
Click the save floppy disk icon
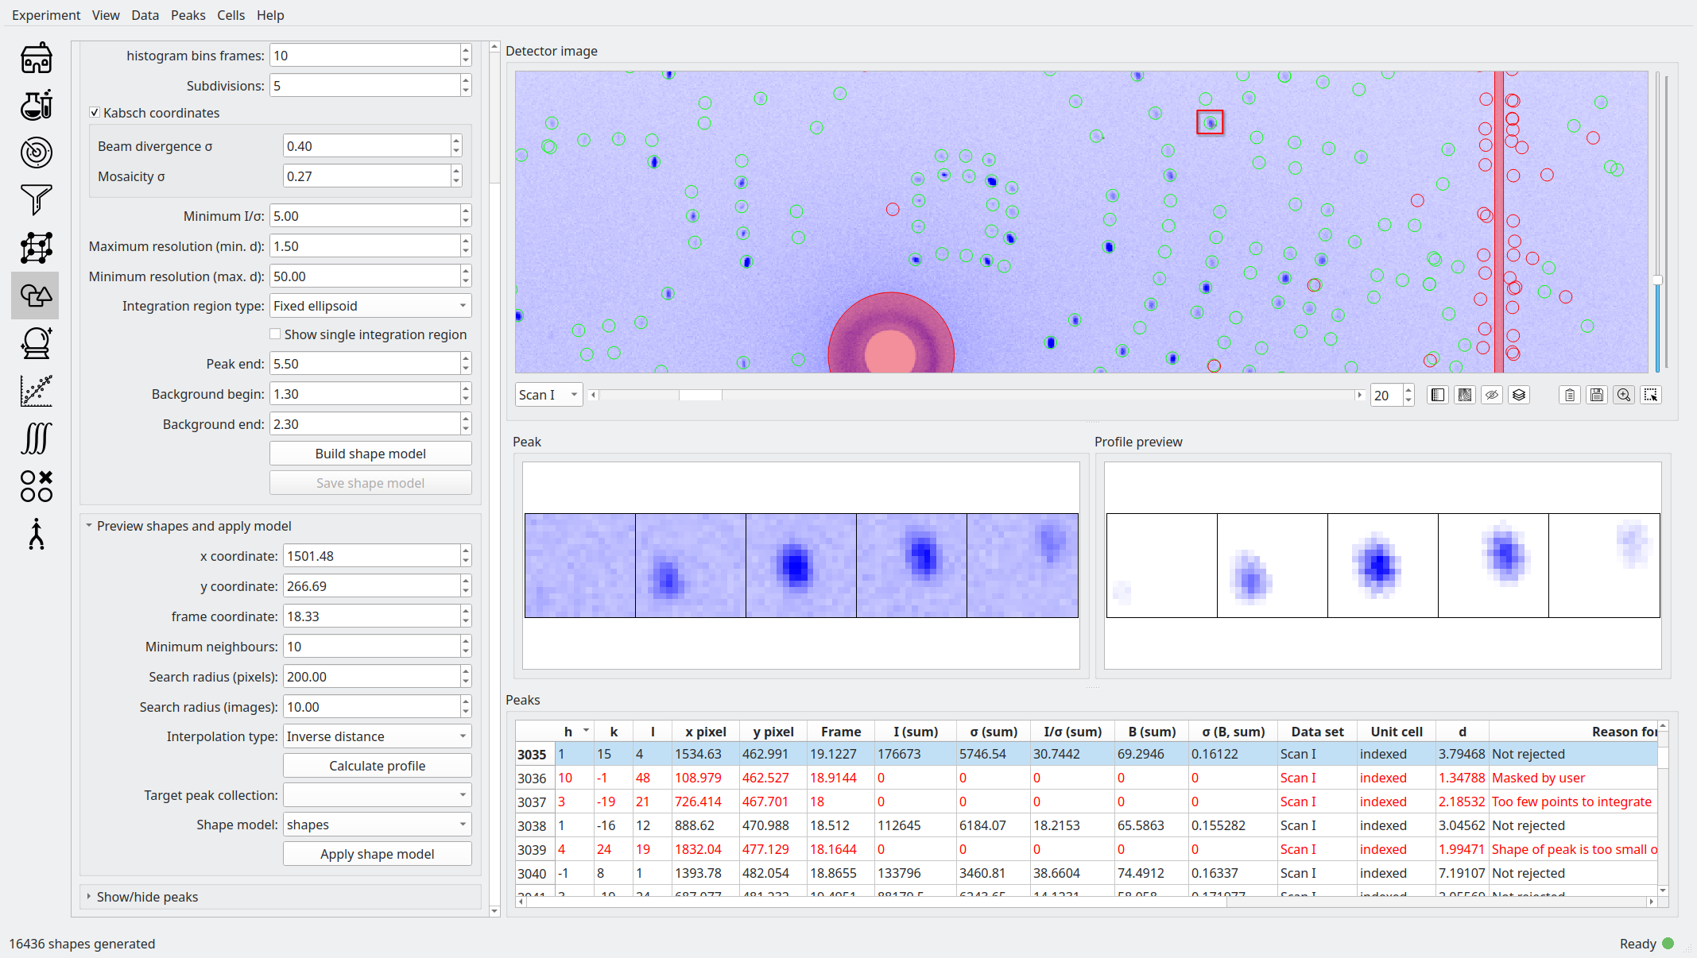pyautogui.click(x=1597, y=395)
